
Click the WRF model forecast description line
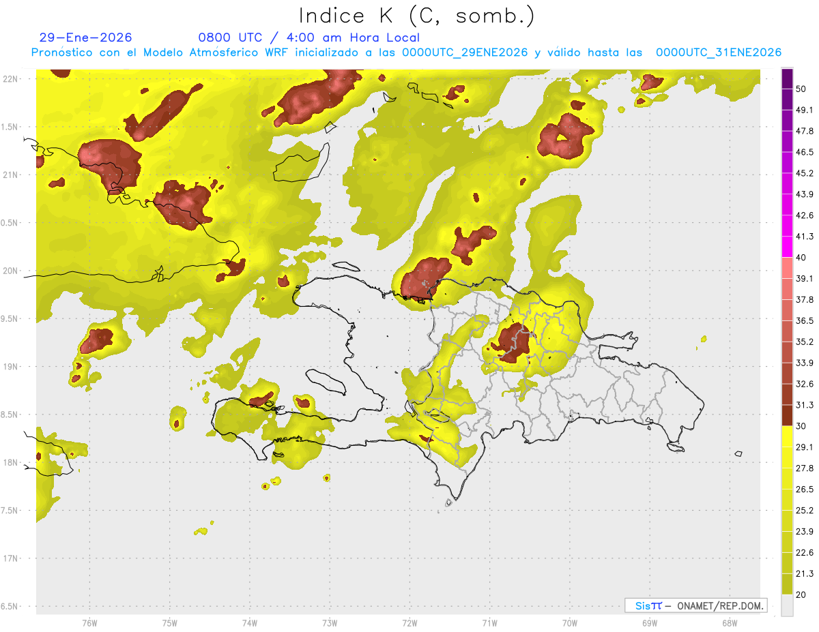(406, 52)
